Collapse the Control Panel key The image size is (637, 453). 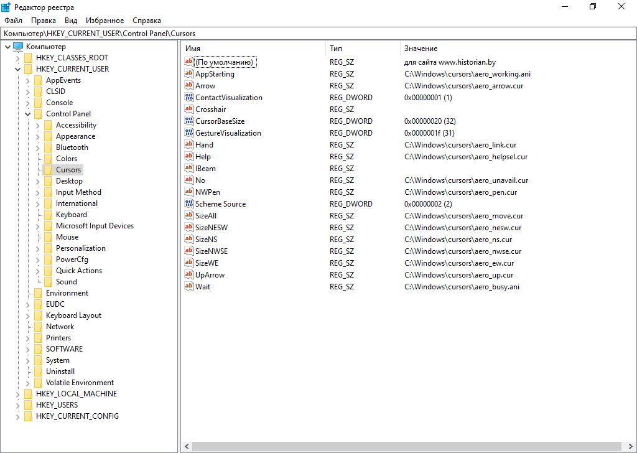27,114
